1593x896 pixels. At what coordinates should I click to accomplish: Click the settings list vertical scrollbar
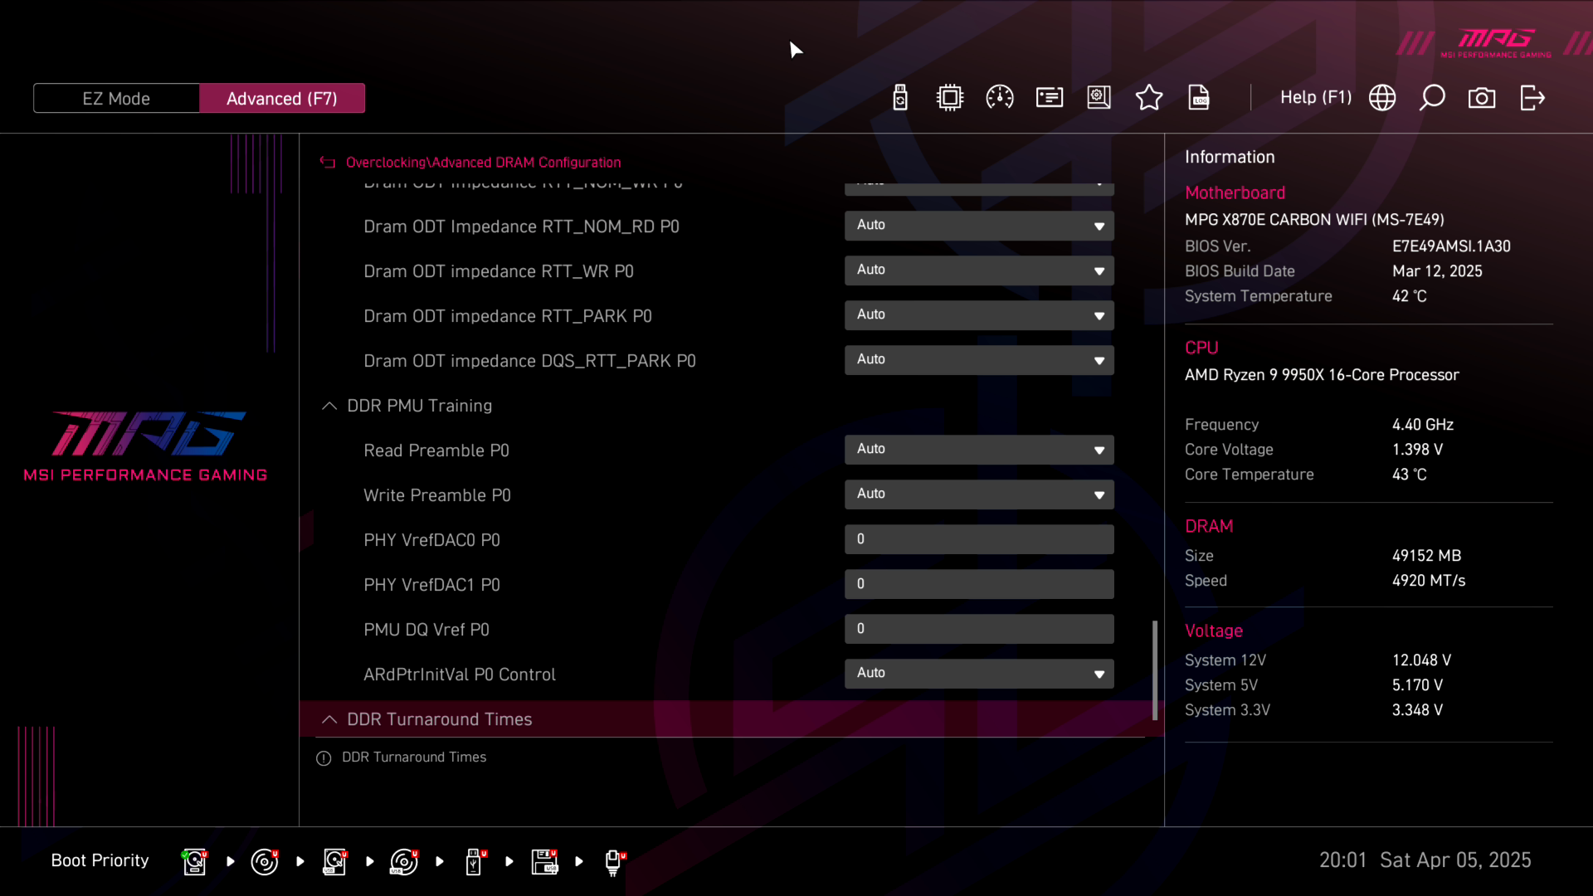(x=1154, y=670)
